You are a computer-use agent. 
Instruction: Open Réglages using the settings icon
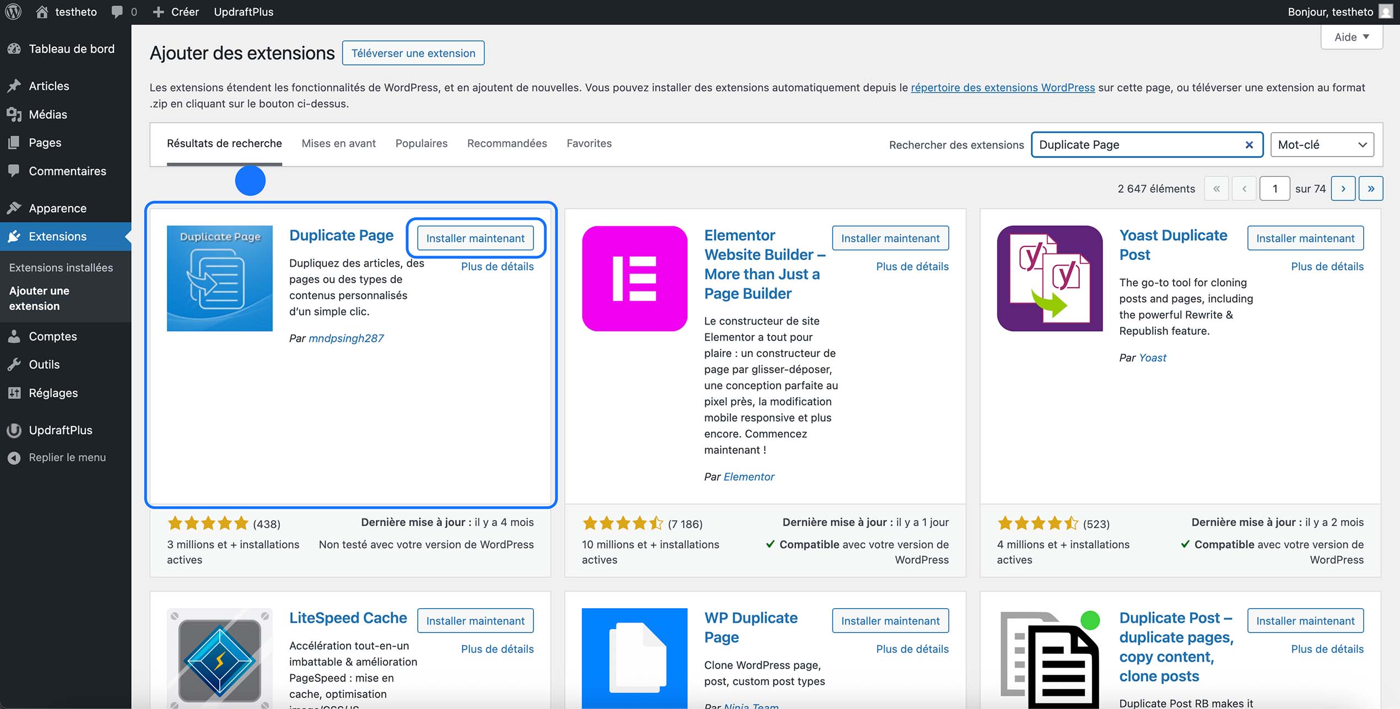(x=15, y=393)
